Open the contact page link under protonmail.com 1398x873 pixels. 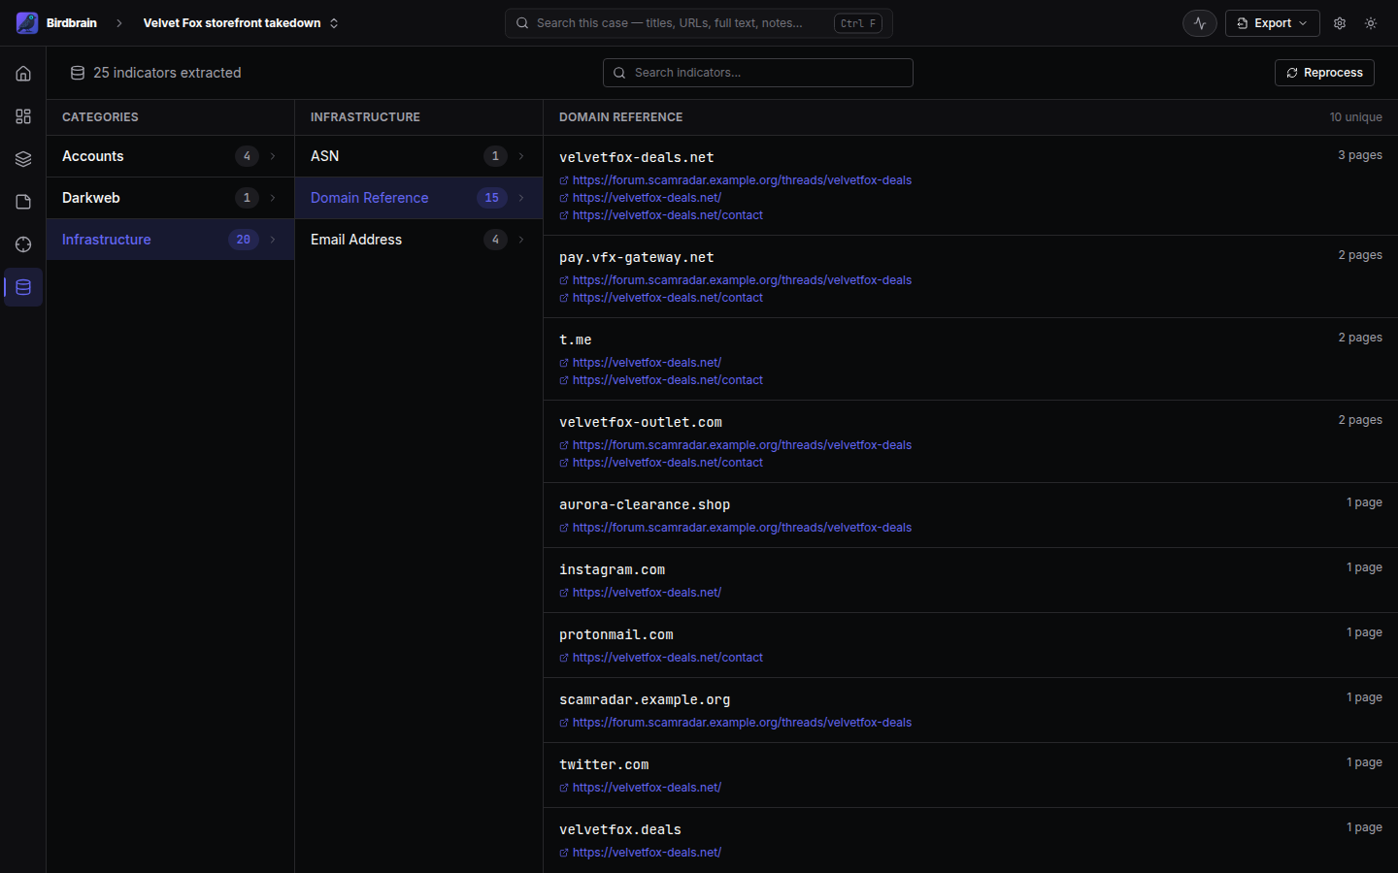pos(667,658)
